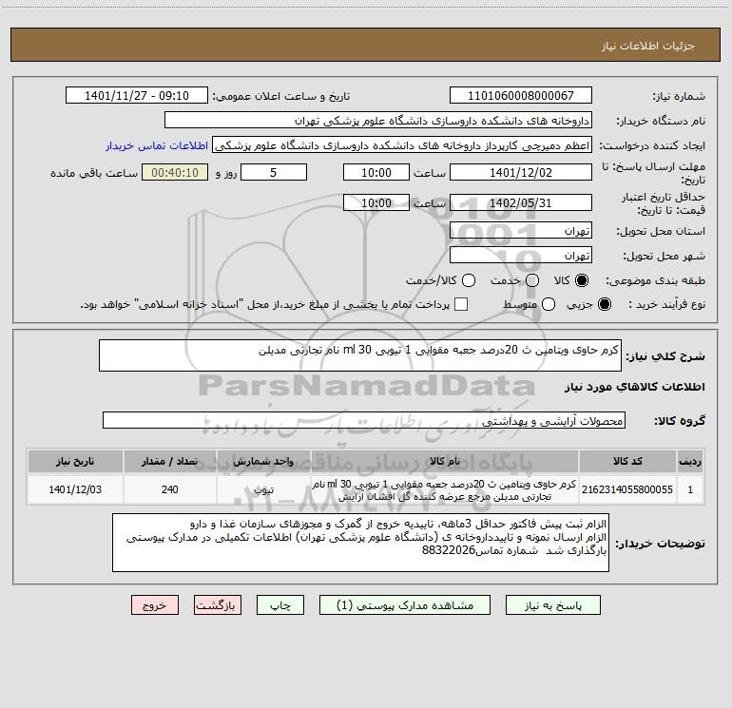
Task: Select the کالا radio button
Action: pyautogui.click(x=582, y=280)
